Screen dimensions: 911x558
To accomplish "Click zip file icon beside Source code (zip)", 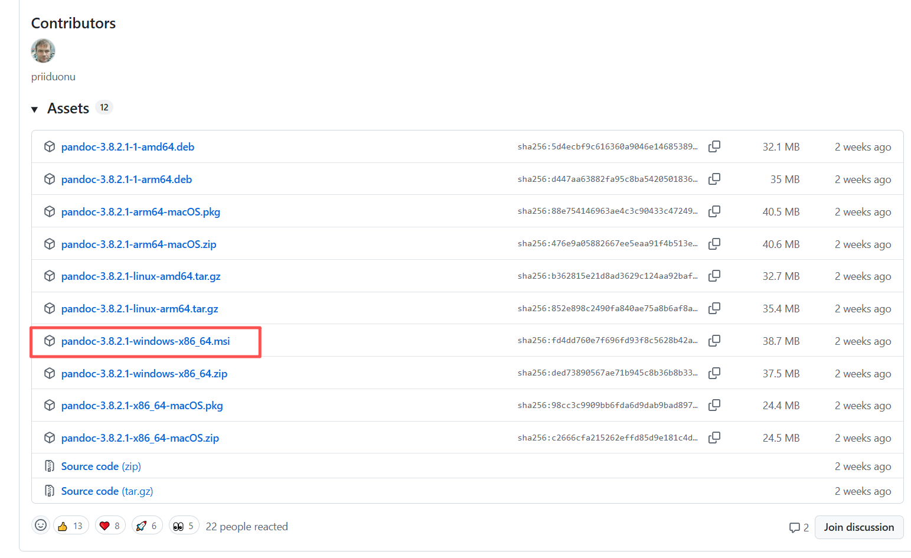I will click(50, 466).
